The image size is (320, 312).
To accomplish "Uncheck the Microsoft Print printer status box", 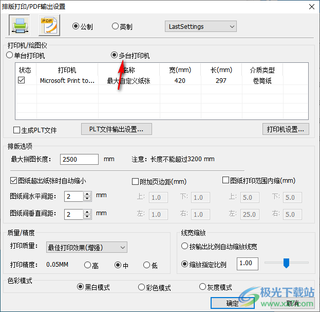I will [x=22, y=80].
